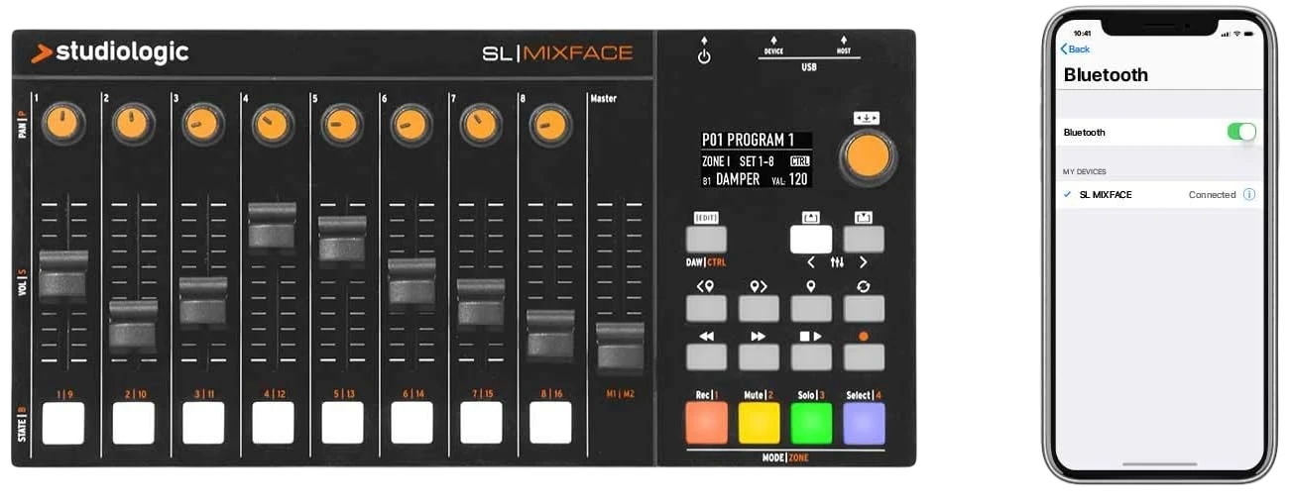Click the next marker button
Image resolution: width=1291 pixels, height=504 pixels.
pos(759,308)
